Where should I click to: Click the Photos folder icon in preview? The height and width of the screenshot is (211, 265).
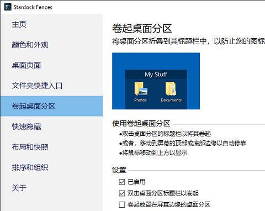[141, 89]
